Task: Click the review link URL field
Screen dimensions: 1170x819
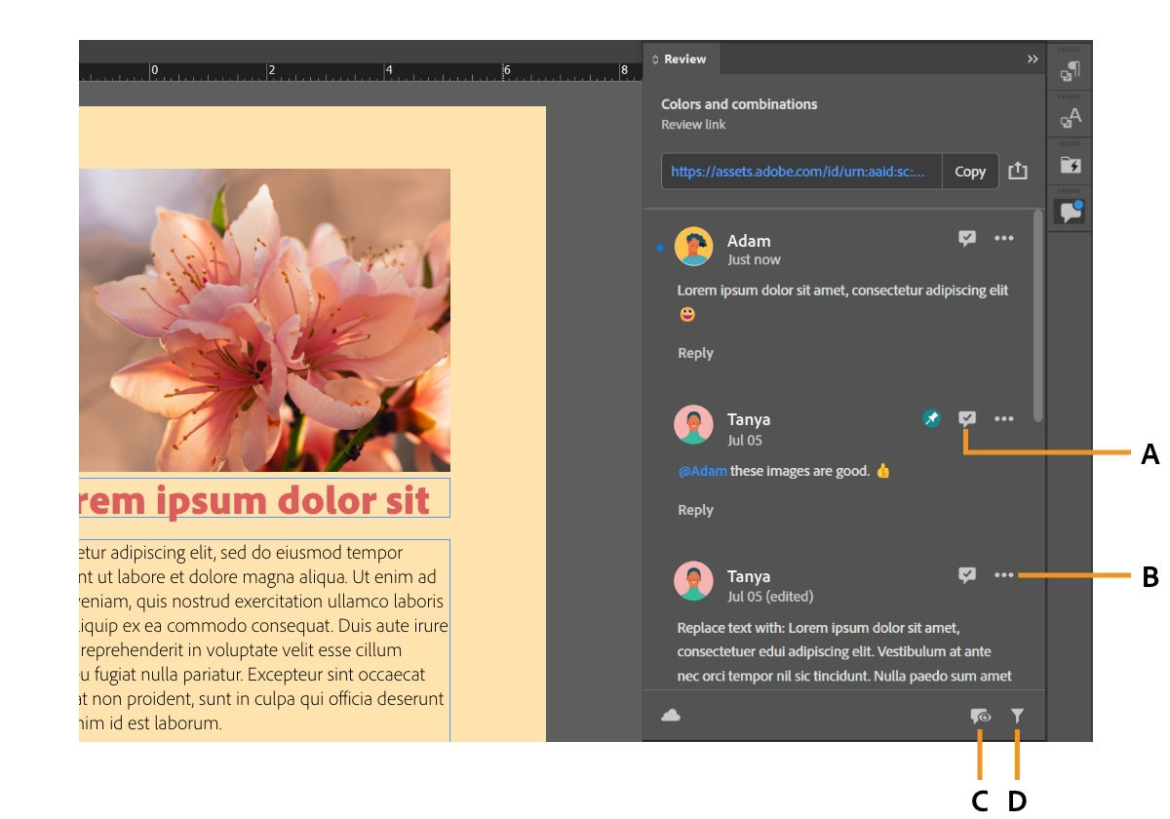Action: (x=799, y=171)
